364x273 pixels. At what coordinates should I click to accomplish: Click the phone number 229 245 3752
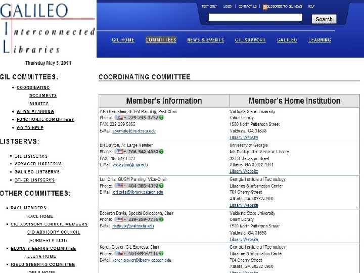(x=143, y=117)
